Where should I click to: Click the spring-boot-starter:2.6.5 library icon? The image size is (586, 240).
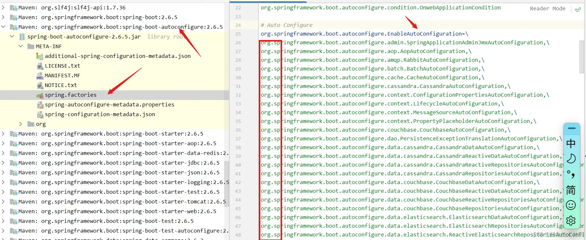click(x=13, y=134)
